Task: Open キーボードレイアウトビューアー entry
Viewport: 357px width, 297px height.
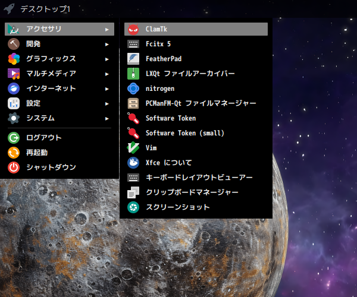Action: click(196, 178)
